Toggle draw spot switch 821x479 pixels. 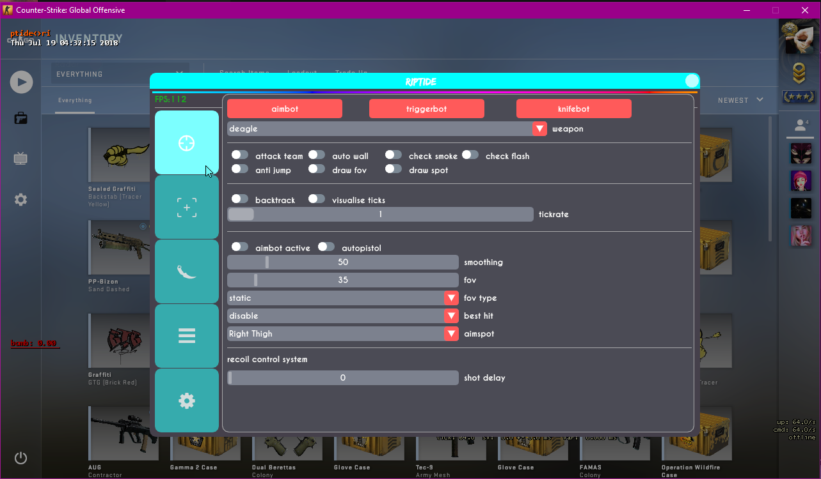pos(394,169)
